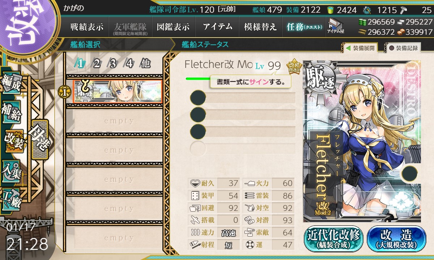The height and width of the screenshot is (260, 434).
Task: Click the 近代化改修 button
Action: (333, 239)
